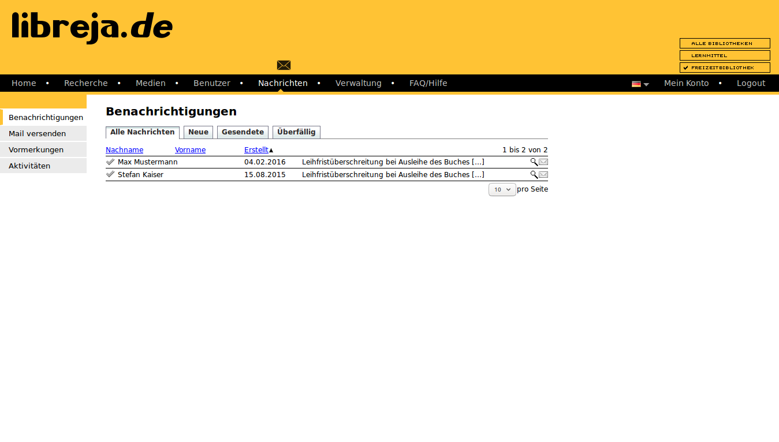Select the Alle Bibliotheken filter
The height and width of the screenshot is (442, 779).
click(725, 43)
